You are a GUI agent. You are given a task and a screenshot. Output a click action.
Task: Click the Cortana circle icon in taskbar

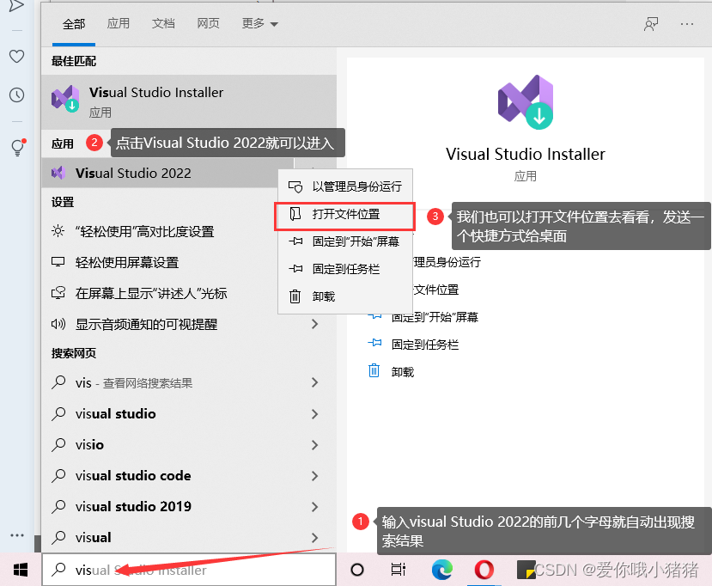click(x=356, y=569)
